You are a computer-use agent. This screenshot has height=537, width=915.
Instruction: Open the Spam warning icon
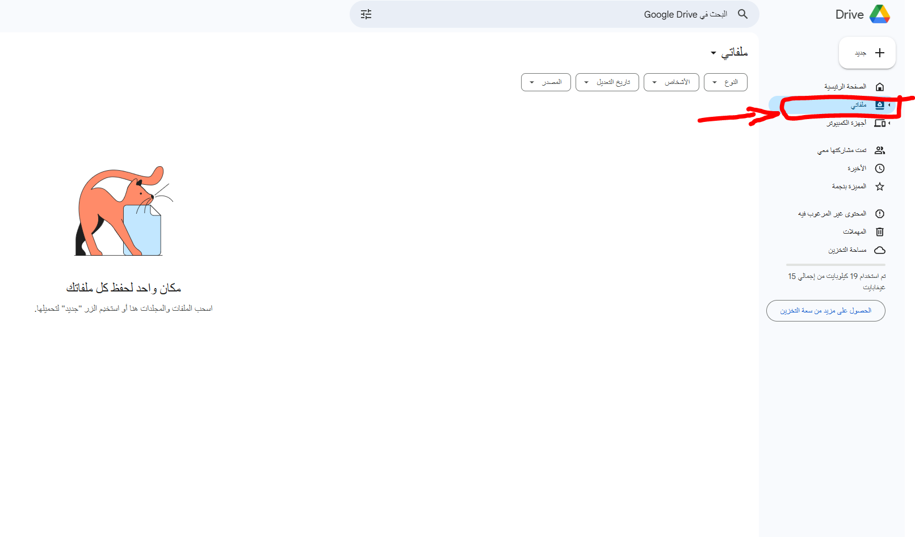point(880,213)
